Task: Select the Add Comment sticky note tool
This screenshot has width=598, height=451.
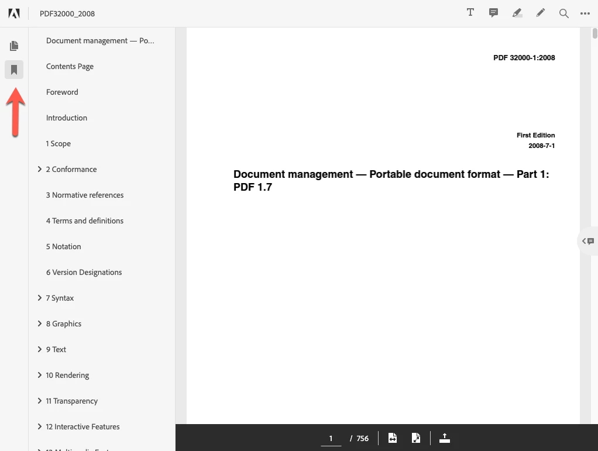Action: pos(493,13)
